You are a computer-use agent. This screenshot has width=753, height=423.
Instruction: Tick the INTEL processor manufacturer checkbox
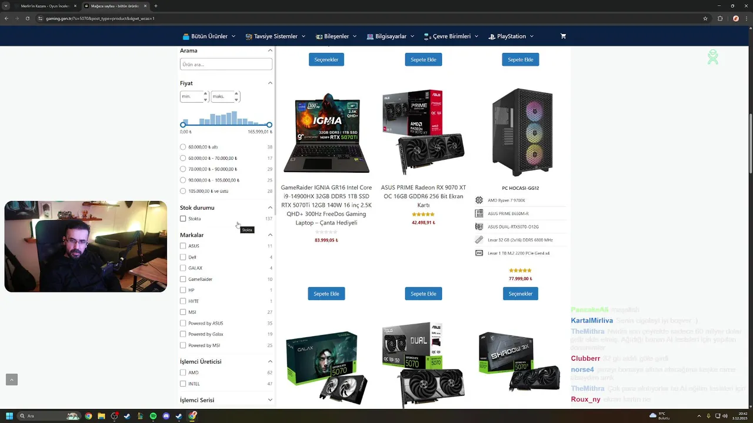point(183,384)
